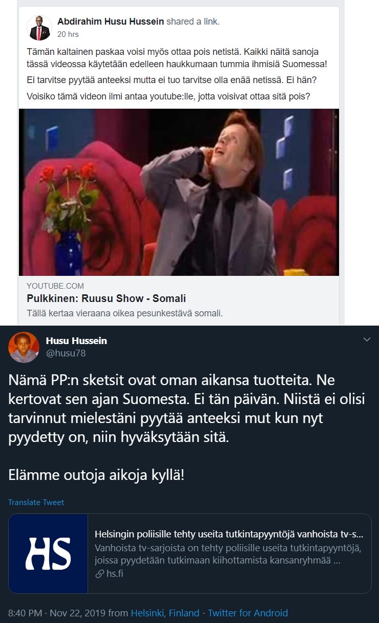379x623 pixels.
Task: Open the Ruusu Show video thumbnail
Action: click(179, 192)
